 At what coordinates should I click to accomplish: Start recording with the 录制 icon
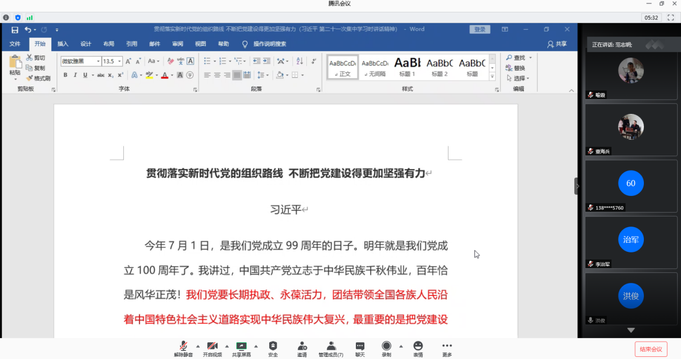click(x=386, y=346)
